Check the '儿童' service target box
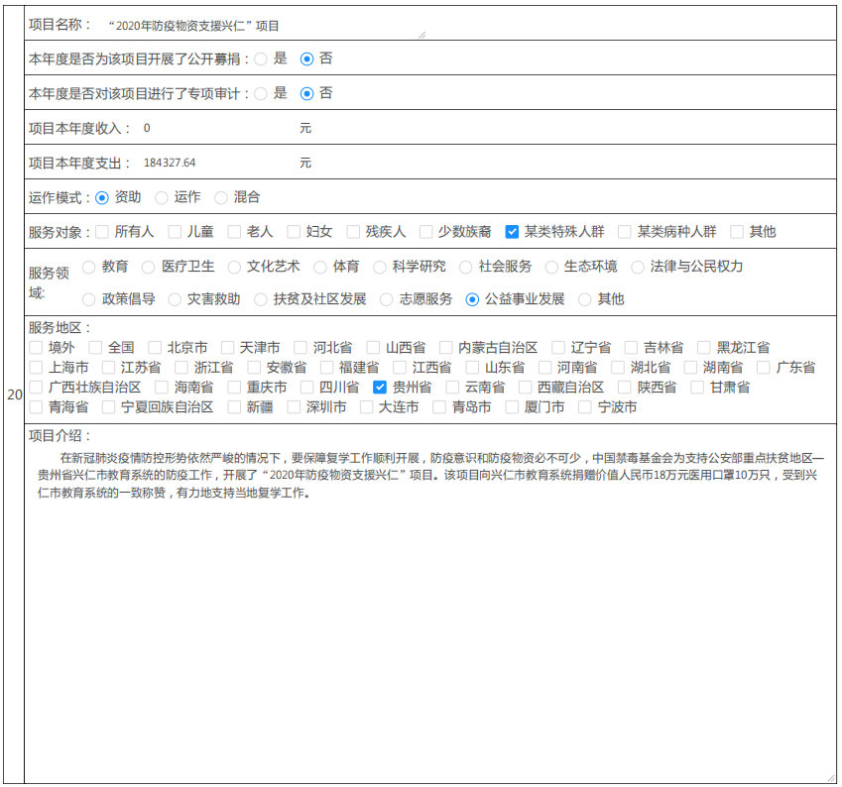Image resolution: width=842 pixels, height=787 pixels. pos(176,232)
